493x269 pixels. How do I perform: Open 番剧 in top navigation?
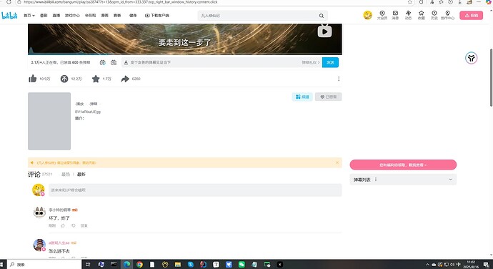(44, 16)
